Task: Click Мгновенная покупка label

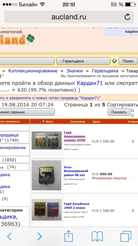Action: 109,178
